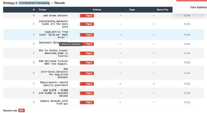
Task: Click 'Requirements should specify pyarrow<1' issue
Action: coord(54,83)
